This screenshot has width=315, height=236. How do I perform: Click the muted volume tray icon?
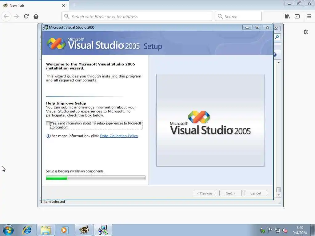[x=285, y=230]
